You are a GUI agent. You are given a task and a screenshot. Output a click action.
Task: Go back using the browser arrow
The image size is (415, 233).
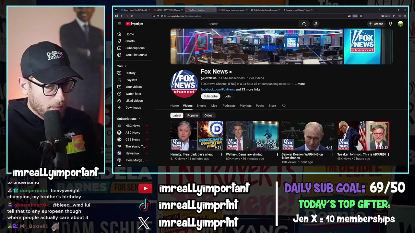(122, 16)
